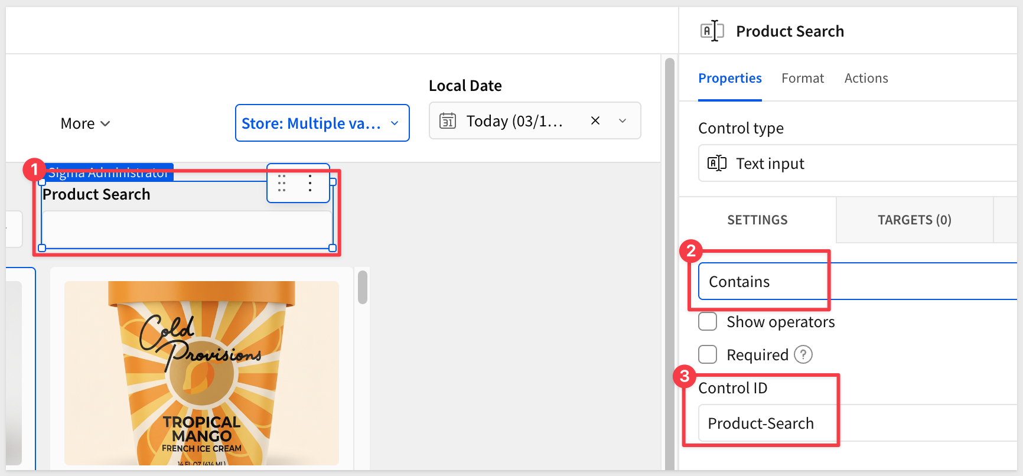Image resolution: width=1023 pixels, height=476 pixels.
Task: Click the Required help question mark icon
Action: [803, 354]
